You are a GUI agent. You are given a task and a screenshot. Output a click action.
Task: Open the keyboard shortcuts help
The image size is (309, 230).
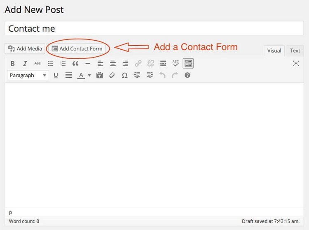[x=187, y=76]
